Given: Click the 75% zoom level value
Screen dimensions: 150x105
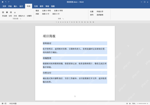Looking at the screenshot, I should click(134, 104).
